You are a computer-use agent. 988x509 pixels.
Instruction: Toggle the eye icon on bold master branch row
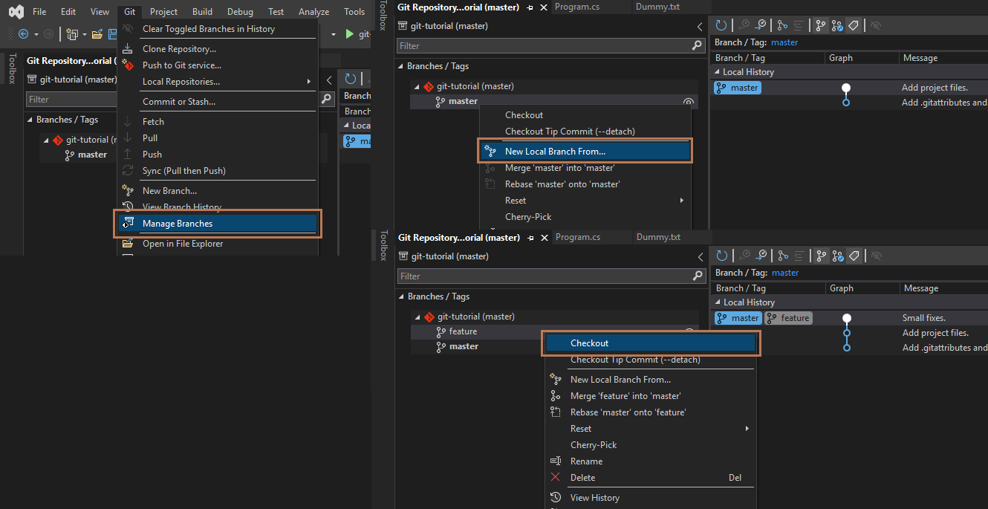click(688, 102)
